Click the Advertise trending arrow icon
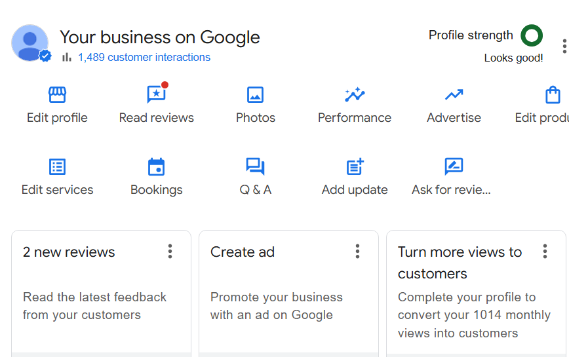The height and width of the screenshot is (357, 569). point(454,96)
